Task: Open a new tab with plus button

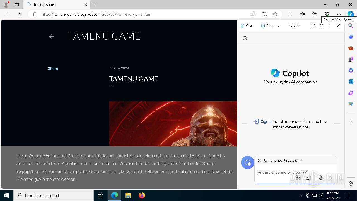Action: pyautogui.click(x=95, y=4)
